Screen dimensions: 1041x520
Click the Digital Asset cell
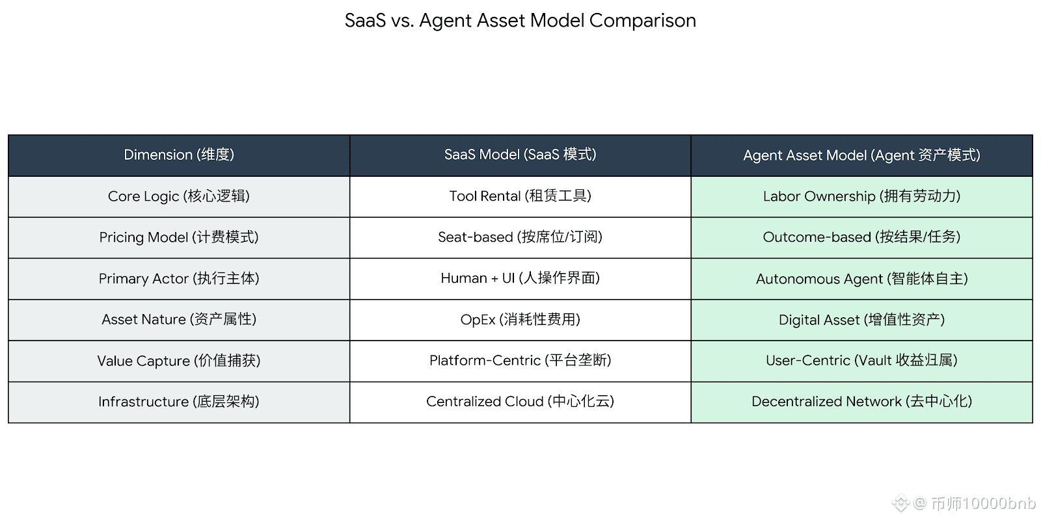click(861, 320)
